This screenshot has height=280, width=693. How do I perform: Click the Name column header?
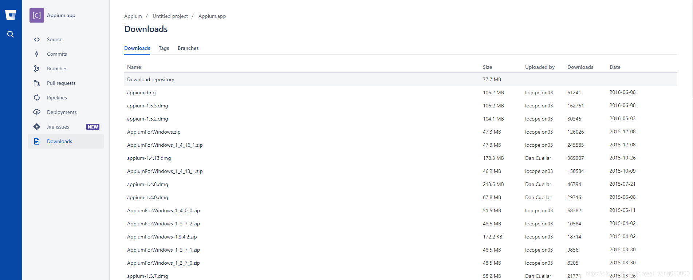pos(134,67)
